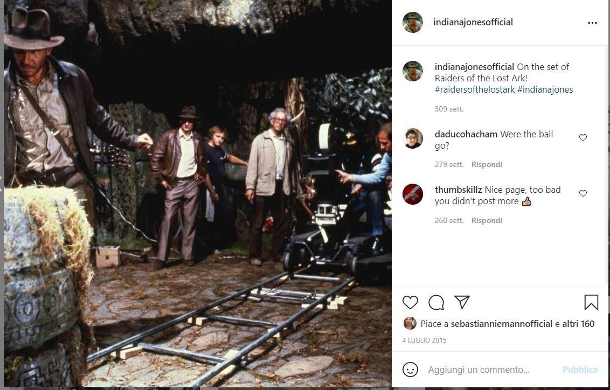The height and width of the screenshot is (390, 610).
Task: View the 'altri 160' likes list
Action: (578, 324)
